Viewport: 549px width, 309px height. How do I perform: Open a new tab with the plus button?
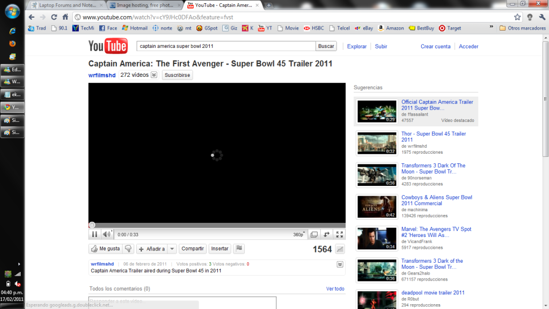[268, 5]
